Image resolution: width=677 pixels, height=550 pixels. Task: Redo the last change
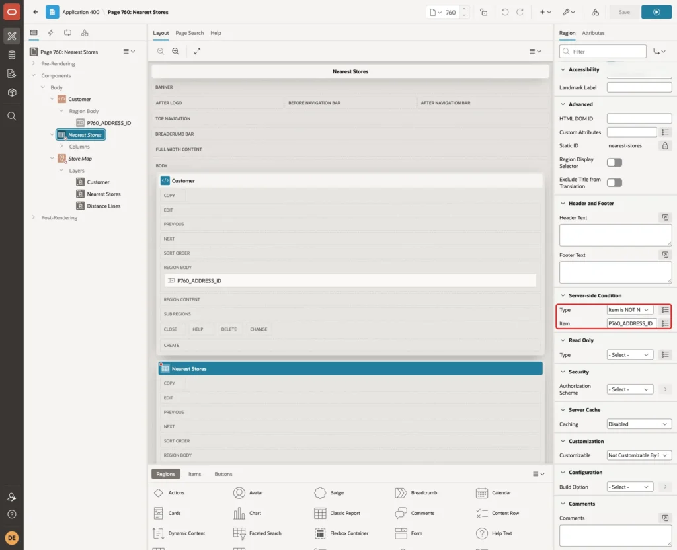click(520, 12)
